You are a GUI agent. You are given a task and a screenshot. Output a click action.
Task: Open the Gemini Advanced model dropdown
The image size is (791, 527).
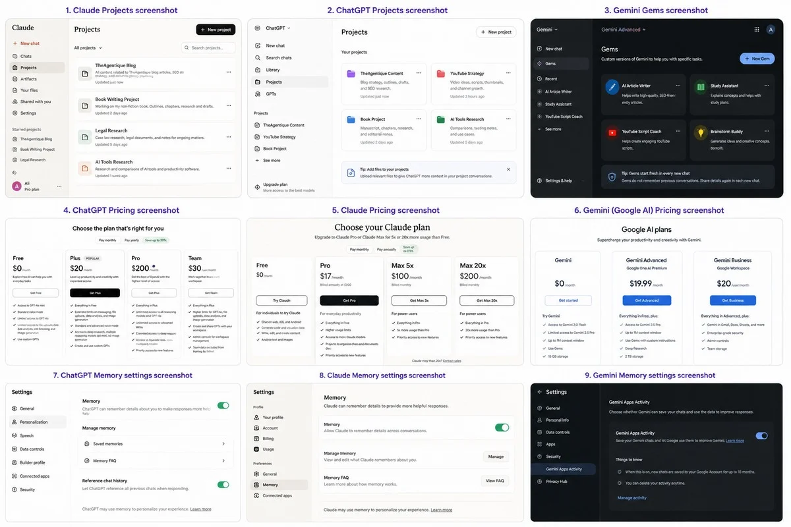point(624,30)
